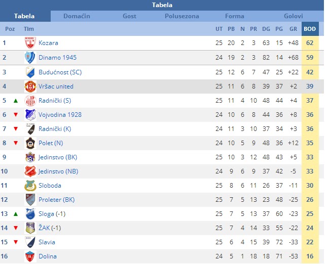The height and width of the screenshot is (264, 329).
Task: Click the Kozara club crest icon
Action: 30,43
